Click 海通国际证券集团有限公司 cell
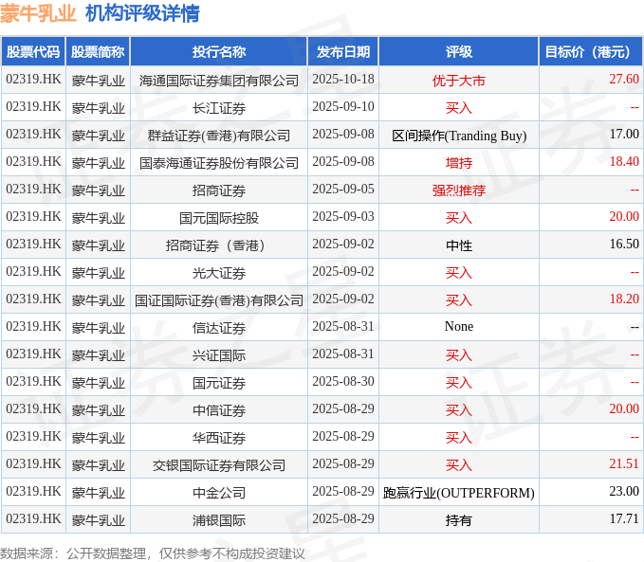Viewport: 644px width, 562px height. (x=219, y=81)
